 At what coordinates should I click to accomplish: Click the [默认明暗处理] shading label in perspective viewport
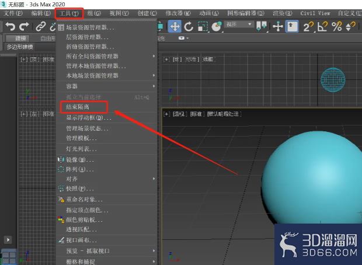tap(224, 114)
